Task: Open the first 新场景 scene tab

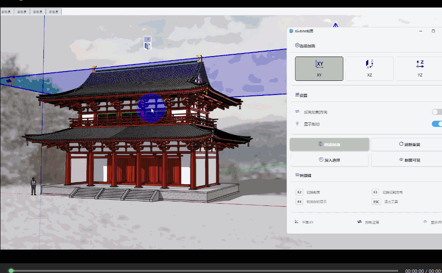Action: pyautogui.click(x=7, y=12)
